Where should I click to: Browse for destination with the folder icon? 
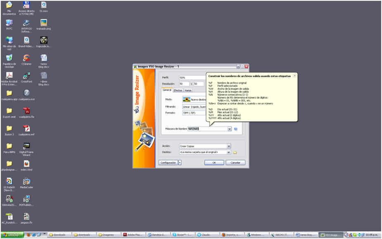[235, 152]
